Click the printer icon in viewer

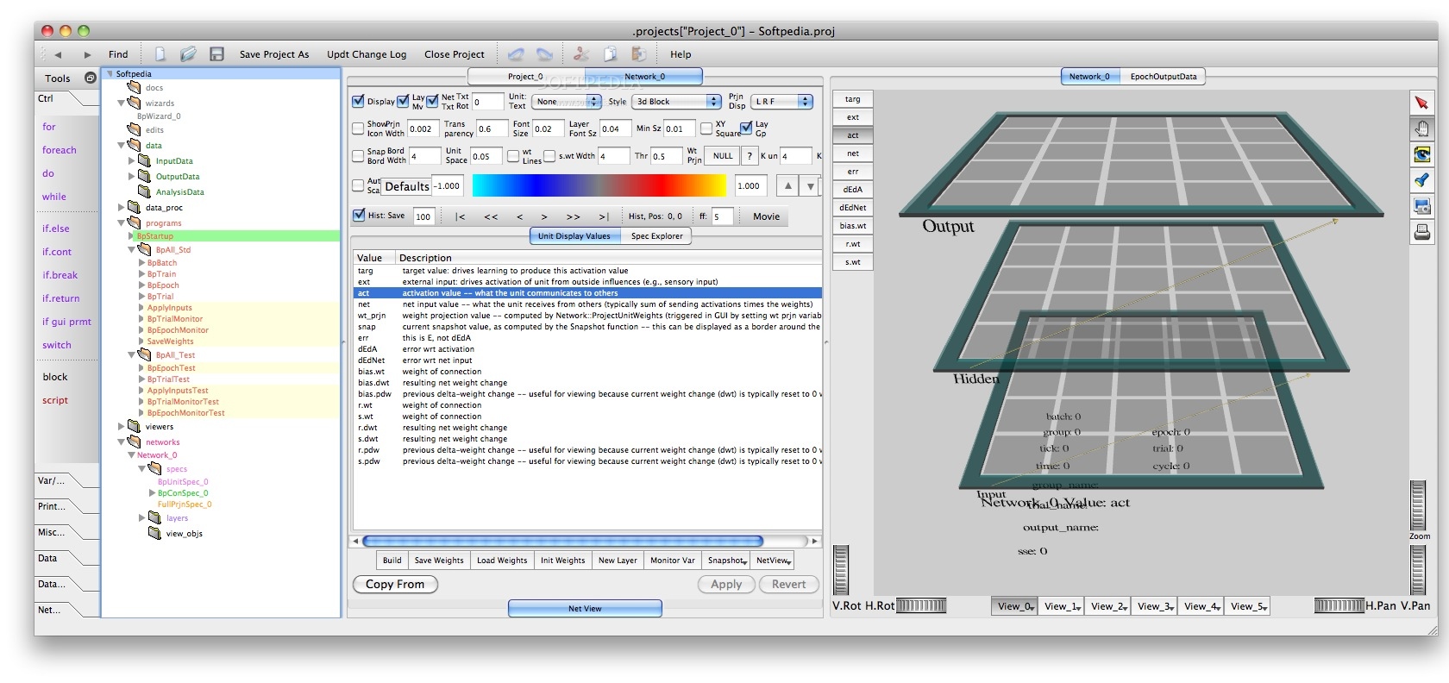pos(1421,232)
